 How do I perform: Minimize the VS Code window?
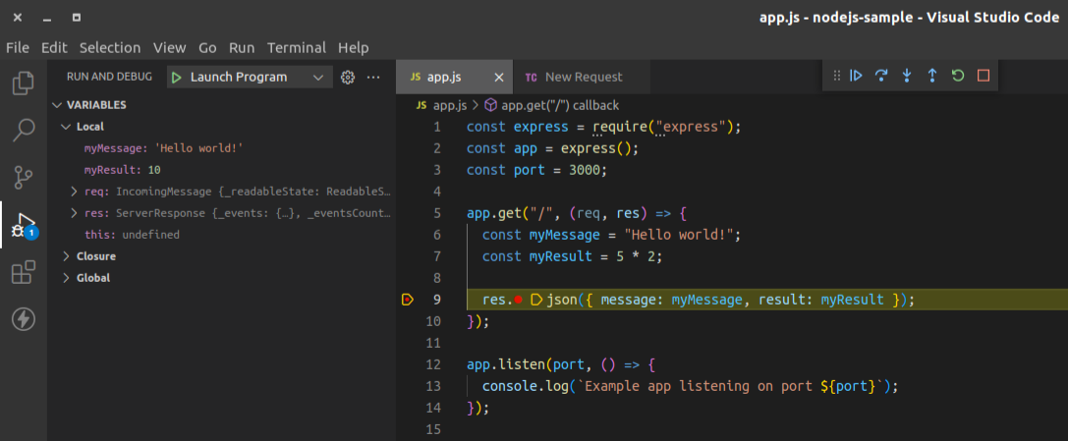coord(48,18)
